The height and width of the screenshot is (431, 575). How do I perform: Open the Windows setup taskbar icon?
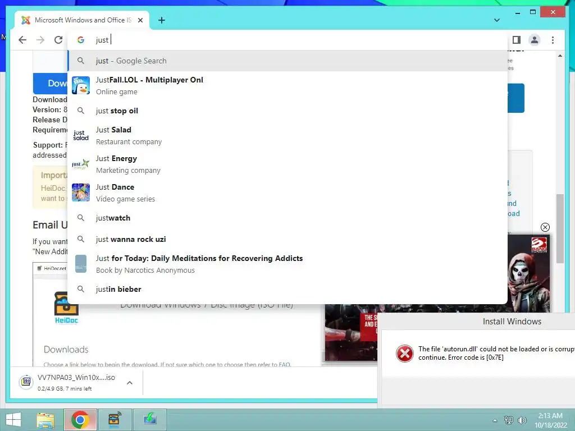coord(149,420)
